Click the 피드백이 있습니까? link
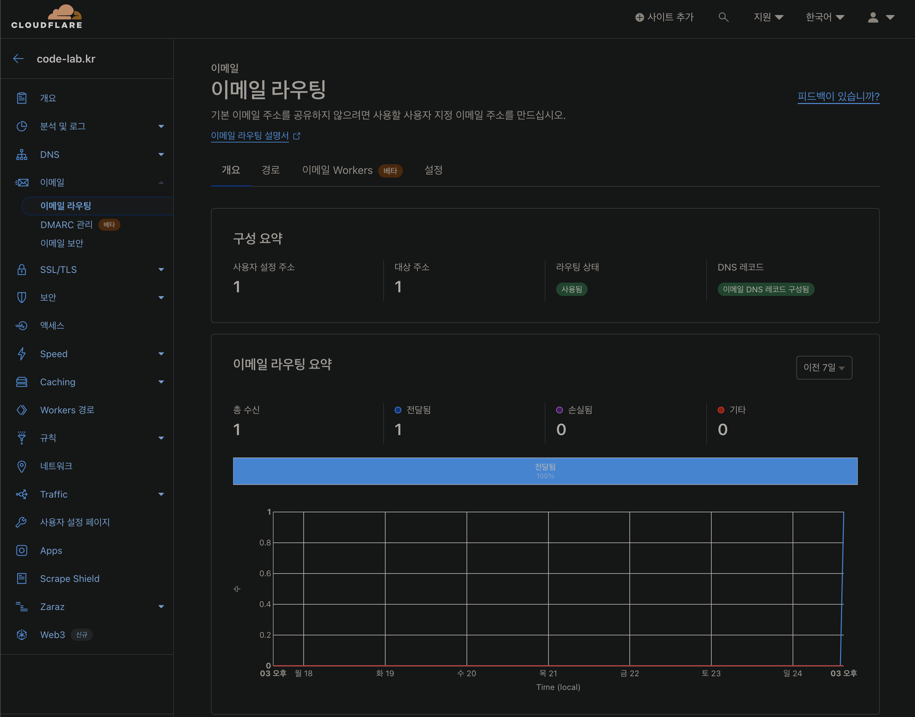915x717 pixels. point(838,97)
